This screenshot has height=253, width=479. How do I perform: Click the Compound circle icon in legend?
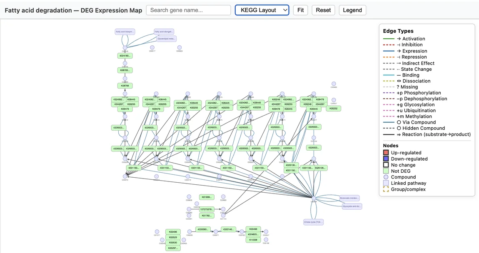[x=386, y=177]
